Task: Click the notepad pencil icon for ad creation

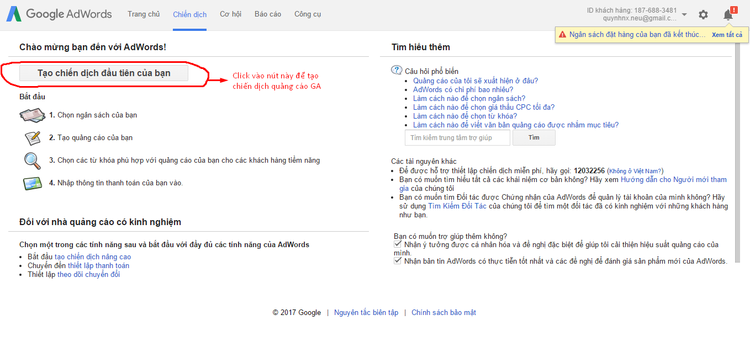Action: pos(32,138)
